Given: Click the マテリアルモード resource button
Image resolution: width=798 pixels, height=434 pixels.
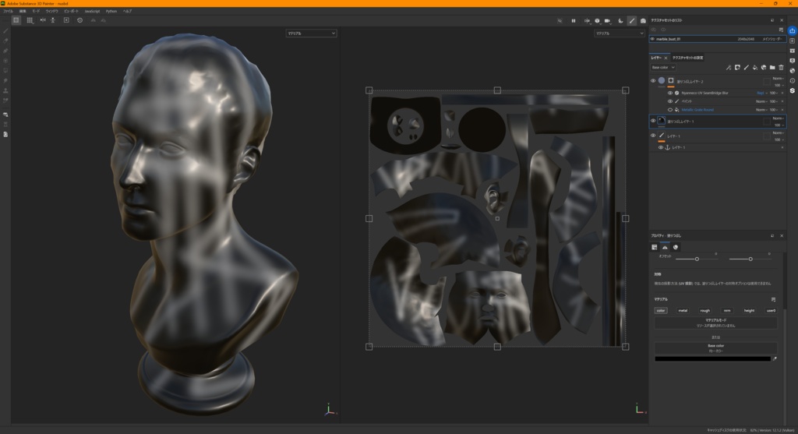Looking at the screenshot, I should click(715, 323).
